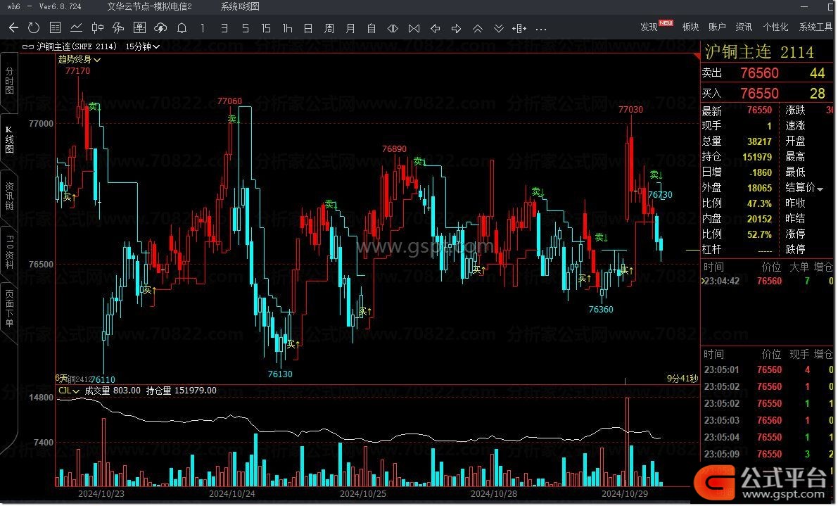Open the 板块 menu
The width and height of the screenshot is (838, 506).
point(690,27)
